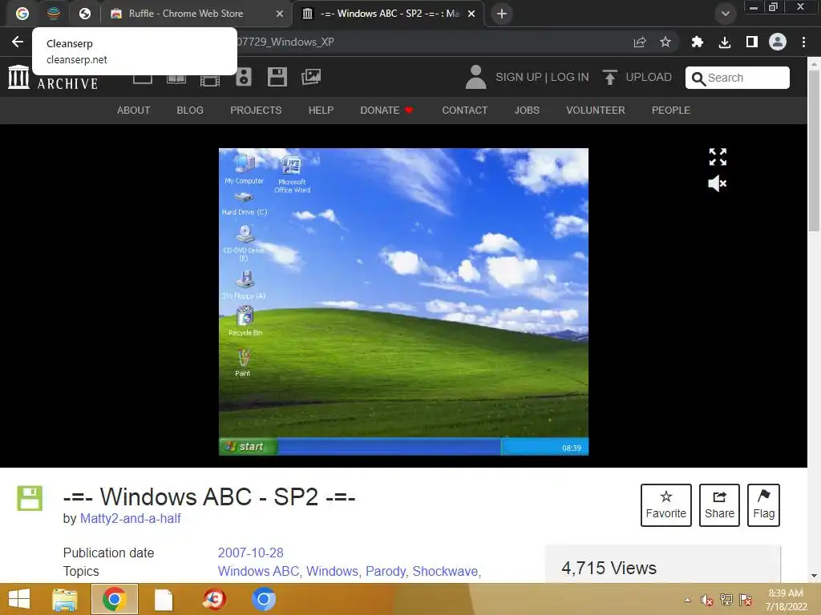Click the Share button
The height and width of the screenshot is (615, 821).
tap(719, 505)
